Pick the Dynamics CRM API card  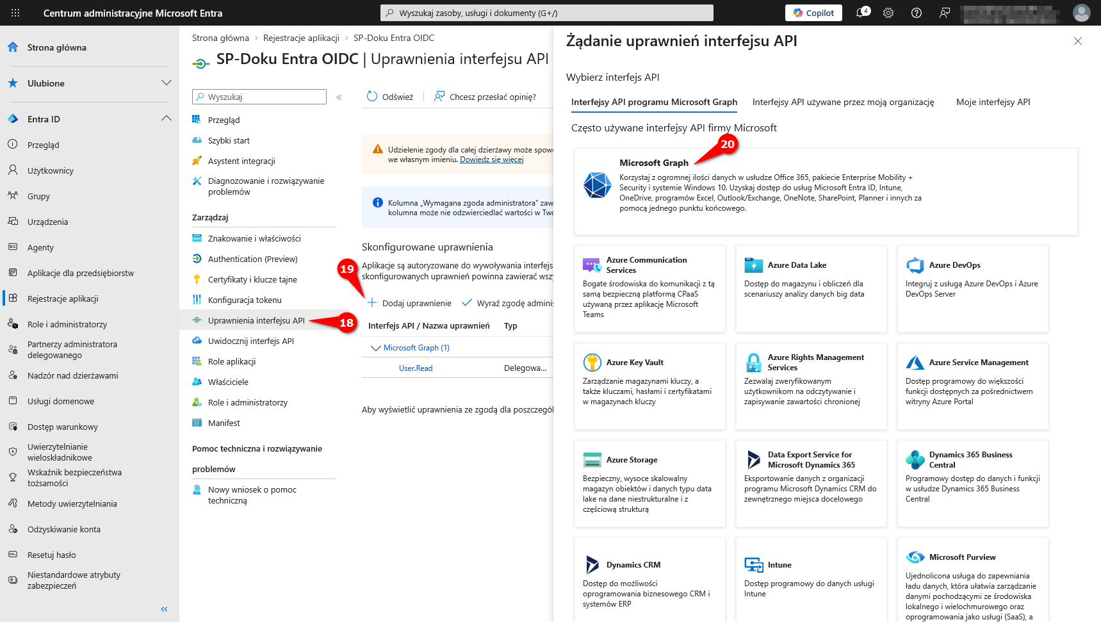pos(649,580)
